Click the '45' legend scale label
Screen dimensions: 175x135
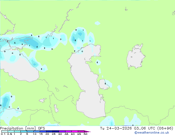point(79,134)
